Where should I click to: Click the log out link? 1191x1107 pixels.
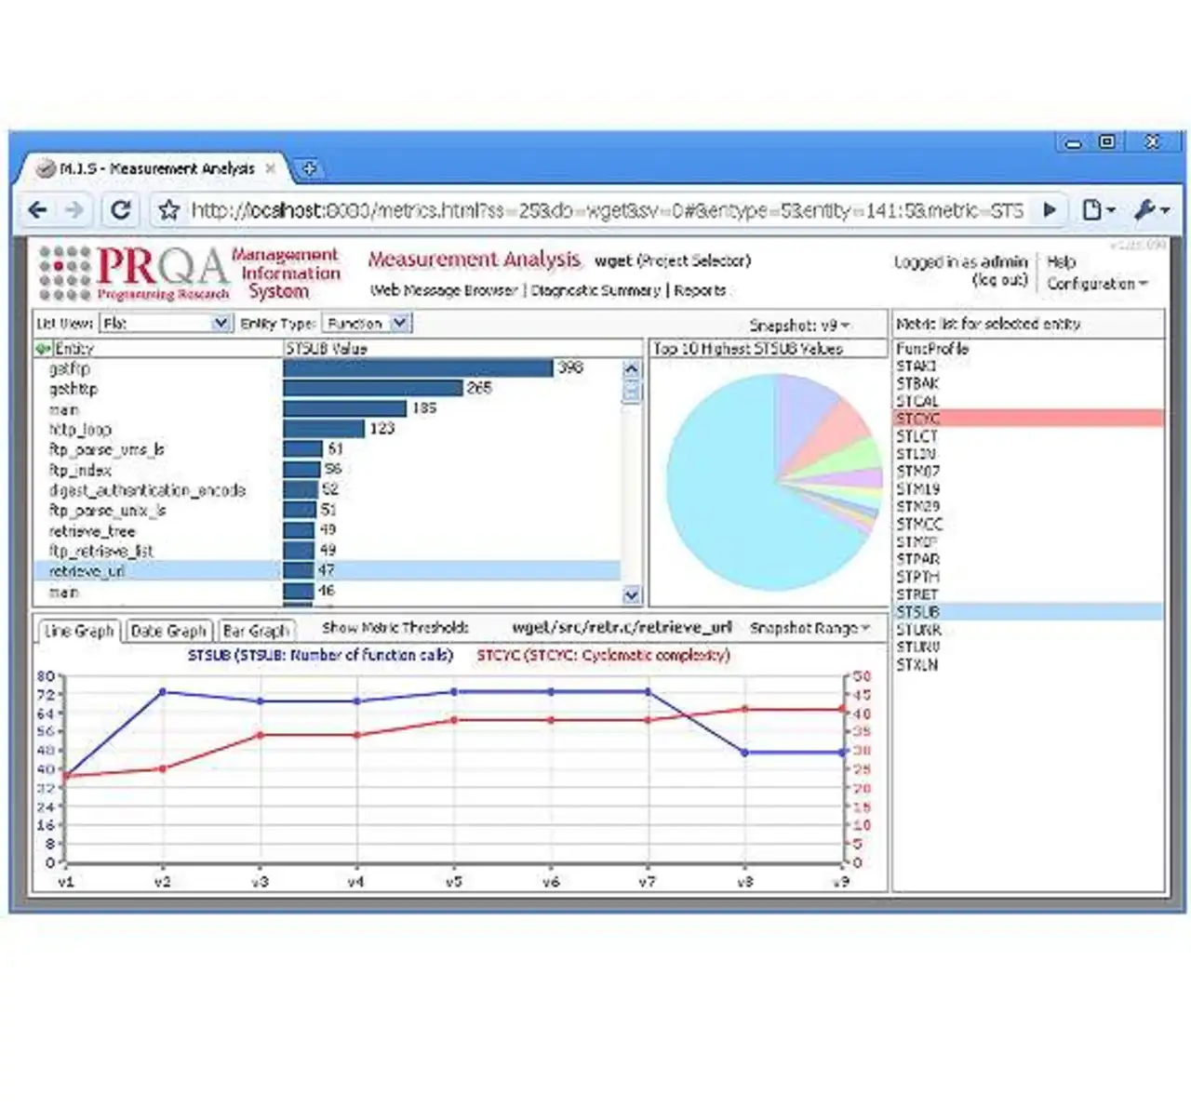[999, 280]
